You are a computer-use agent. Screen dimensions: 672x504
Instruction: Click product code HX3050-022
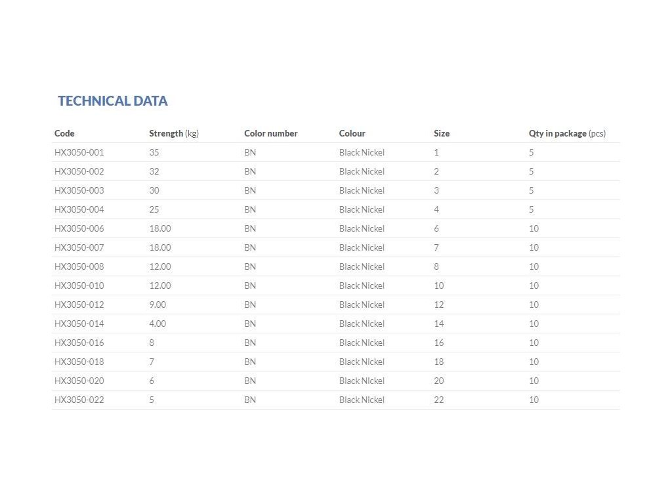coord(79,400)
